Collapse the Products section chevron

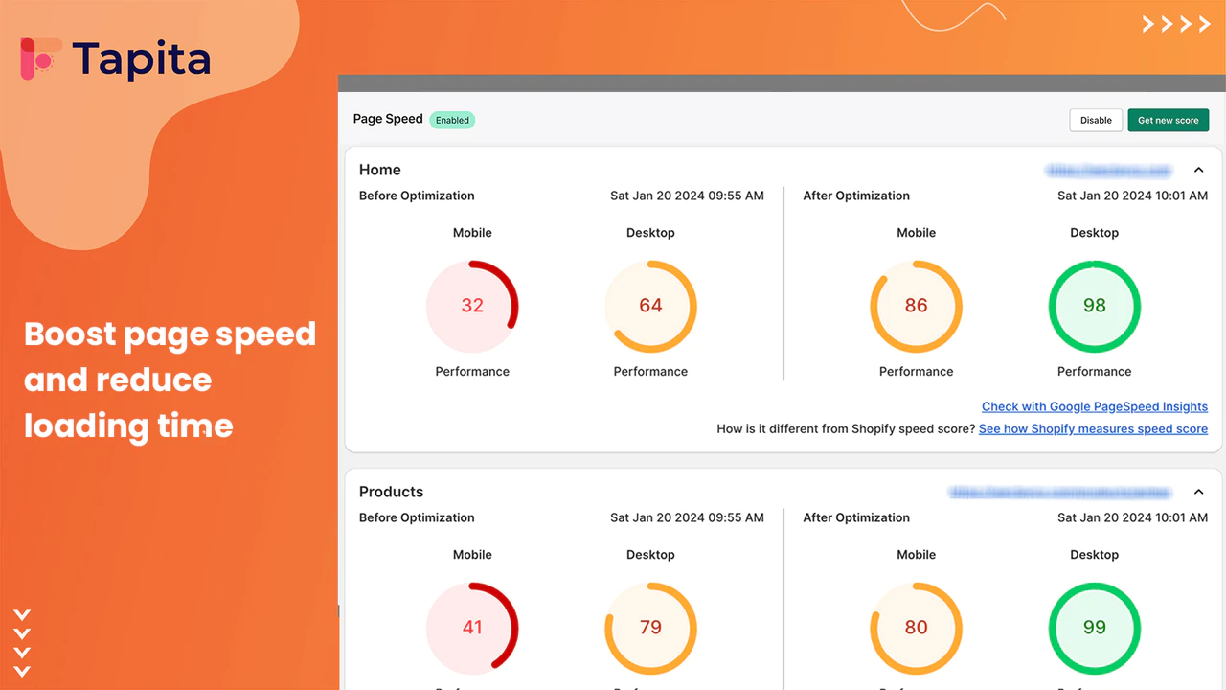pos(1198,492)
